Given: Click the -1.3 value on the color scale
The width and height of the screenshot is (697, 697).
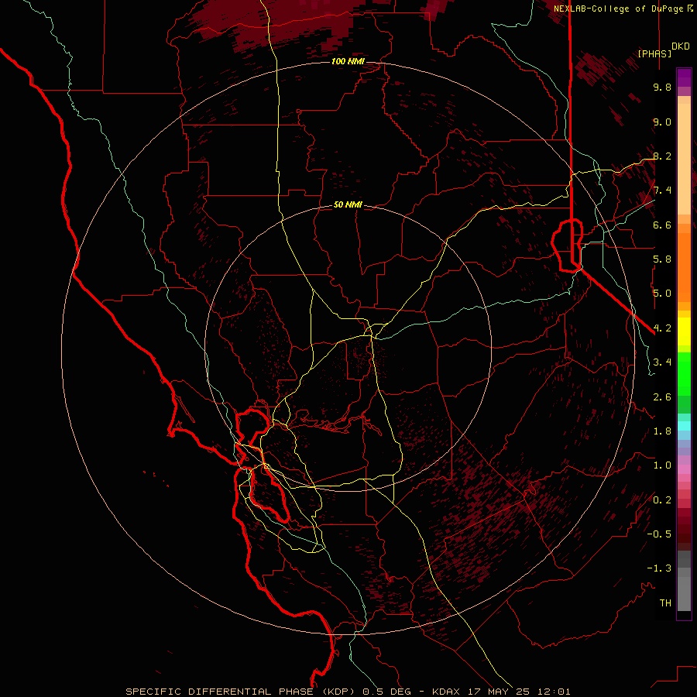Looking at the screenshot, I should (x=659, y=568).
